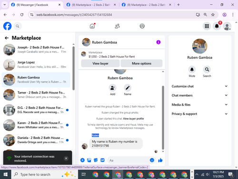Show hidden system tray icons chevron
The image size is (238, 179).
click(197, 174)
